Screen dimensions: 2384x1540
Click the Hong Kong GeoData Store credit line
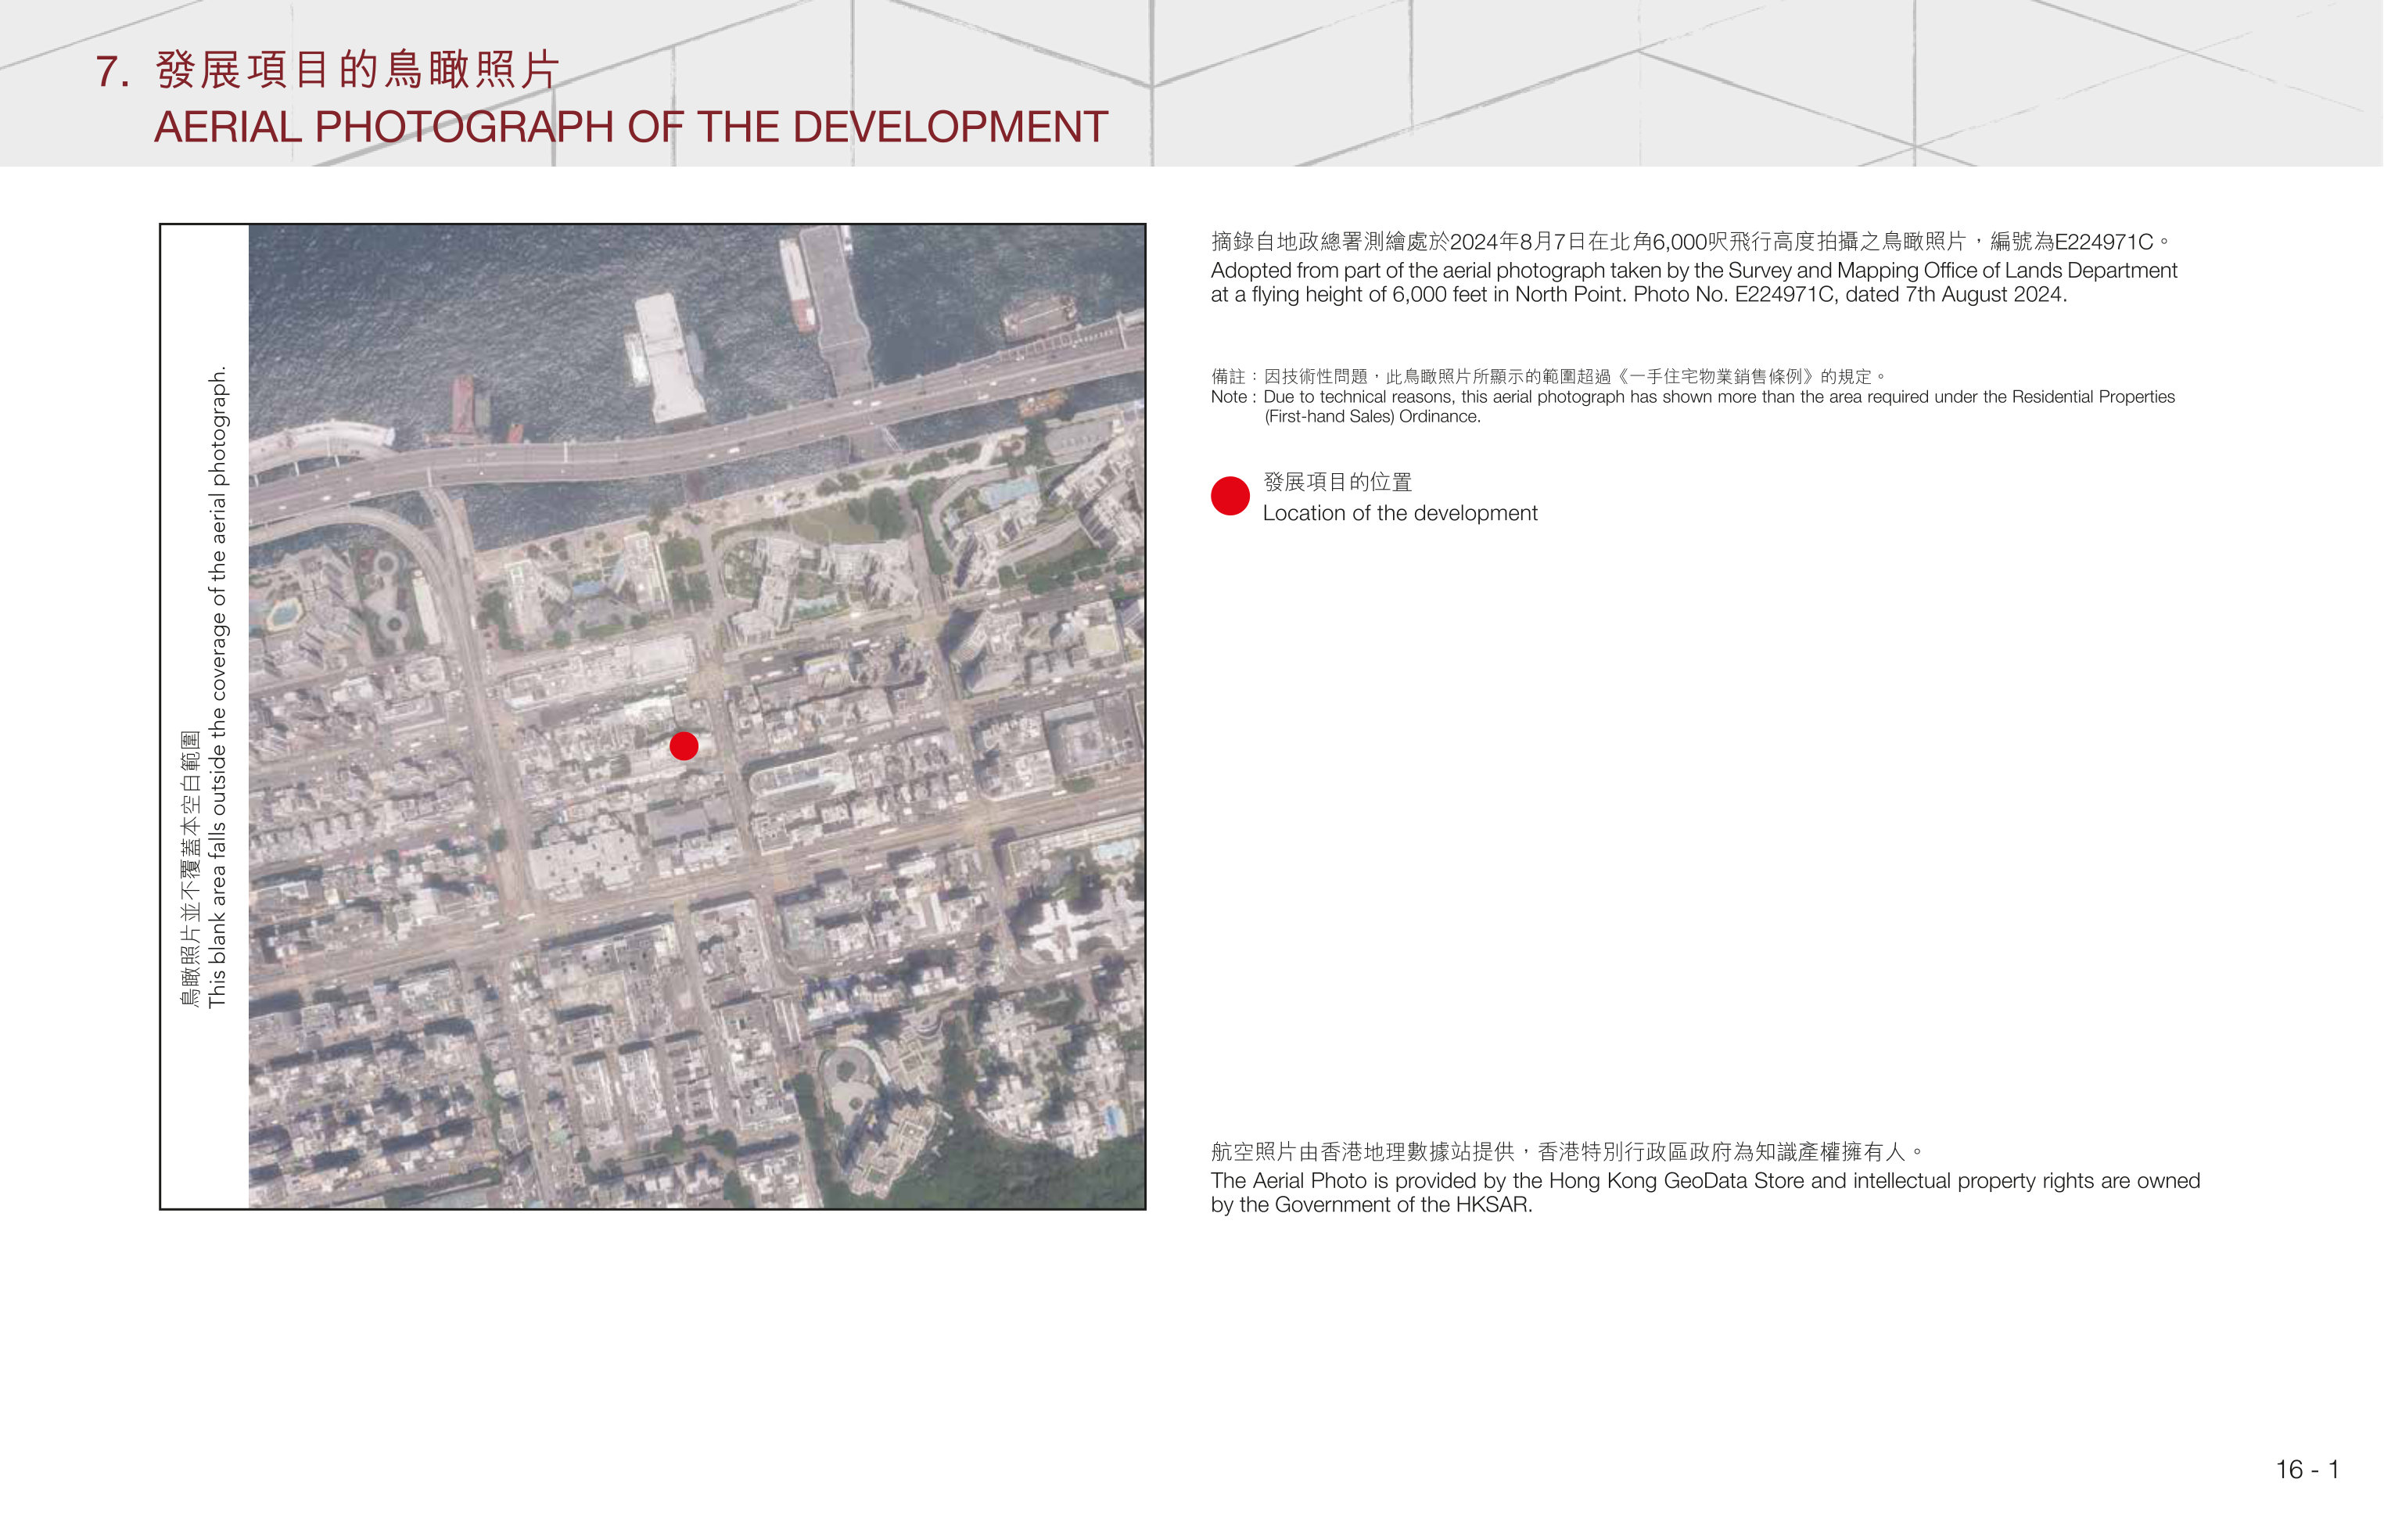tap(1705, 1192)
